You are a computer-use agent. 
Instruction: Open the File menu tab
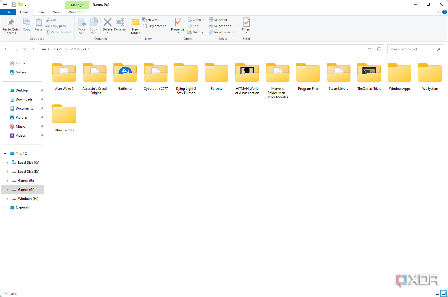pyautogui.click(x=8, y=12)
